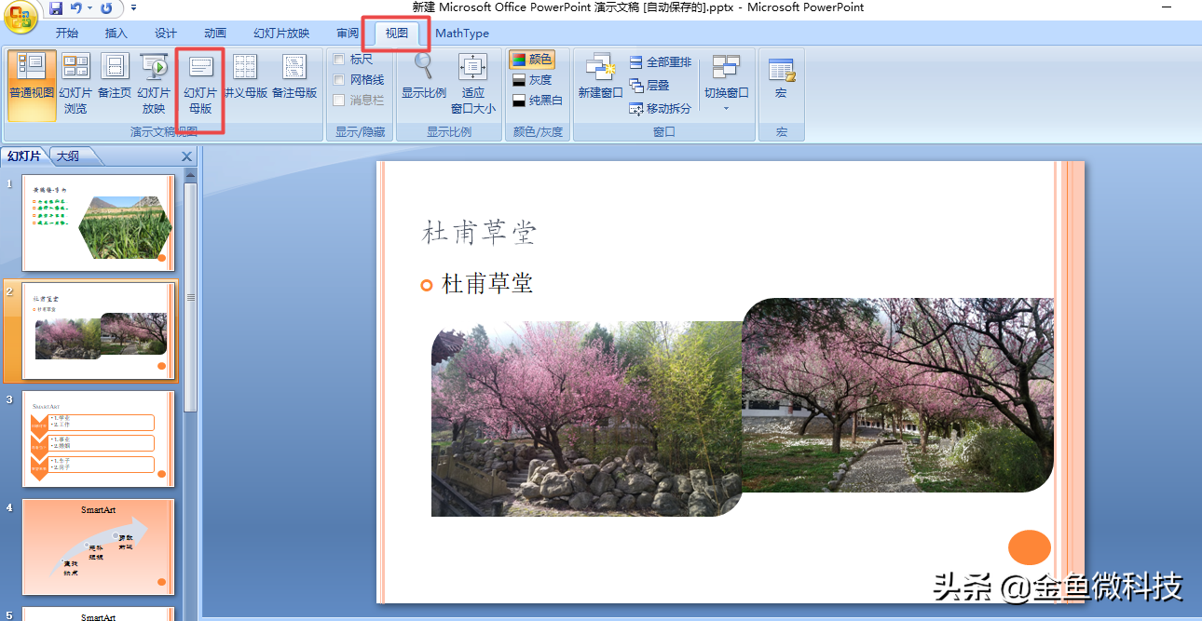Click the slide title 杜甫草堂
Screen dimensions: 1202x621
[479, 232]
